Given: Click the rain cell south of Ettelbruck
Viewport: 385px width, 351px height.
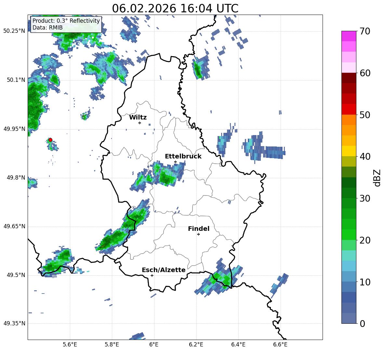Looking at the screenshot, I should (x=166, y=175).
